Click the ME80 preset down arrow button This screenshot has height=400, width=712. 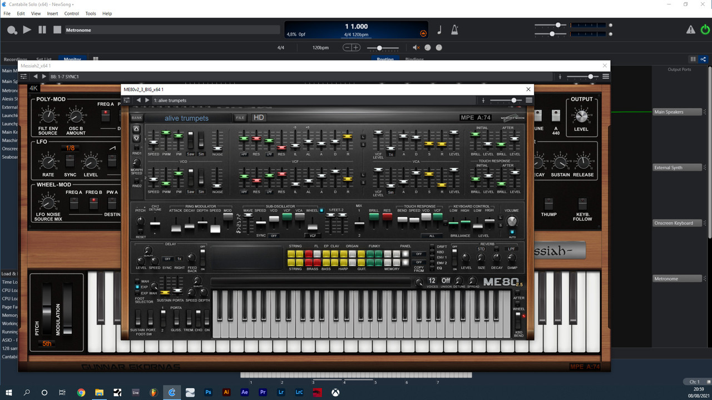(x=136, y=138)
